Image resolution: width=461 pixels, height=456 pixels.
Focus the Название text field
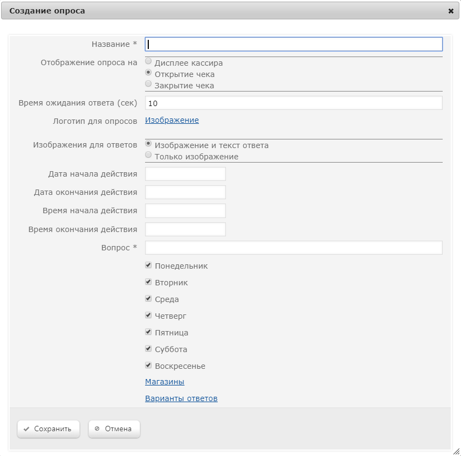click(294, 44)
